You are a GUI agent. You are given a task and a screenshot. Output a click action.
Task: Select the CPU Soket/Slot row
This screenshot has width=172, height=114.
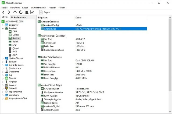[94, 89]
